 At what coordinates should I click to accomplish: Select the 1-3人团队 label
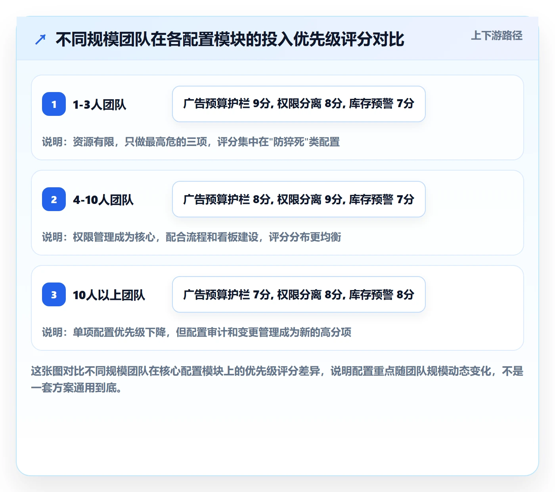tap(100, 104)
